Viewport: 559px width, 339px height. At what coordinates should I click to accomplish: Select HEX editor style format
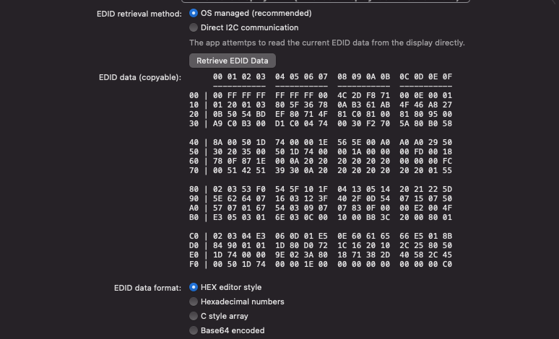pos(194,287)
